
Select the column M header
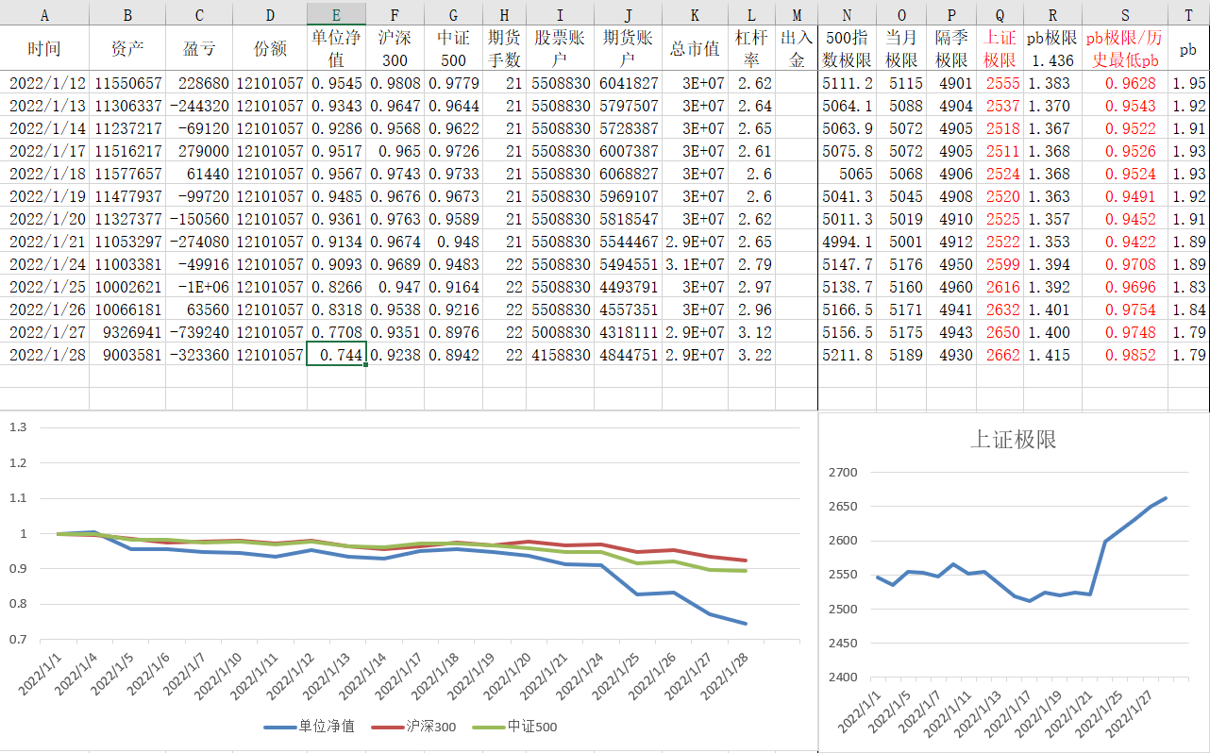point(797,14)
